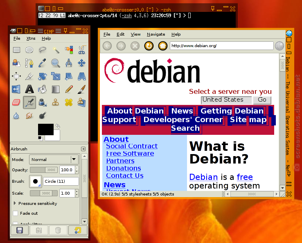Select the Measure compass tool
Image resolution: width=302 pixels, height=243 pixels.
[69, 63]
